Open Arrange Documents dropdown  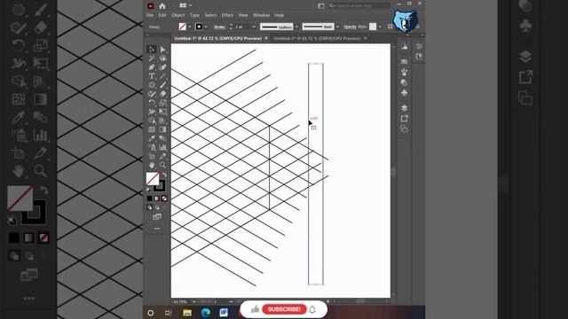(185, 5)
